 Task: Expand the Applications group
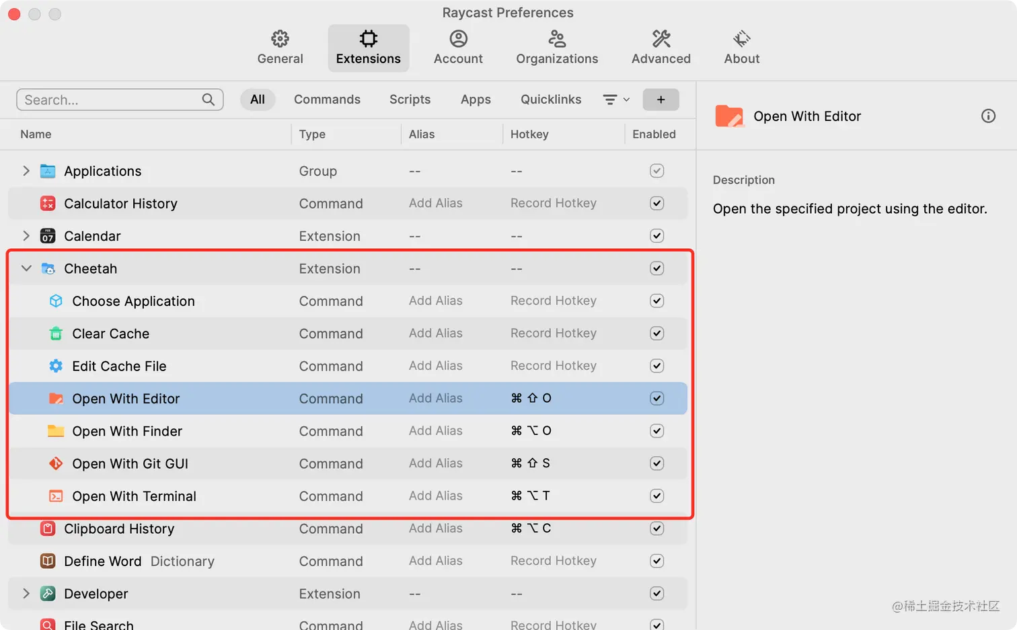click(x=26, y=171)
